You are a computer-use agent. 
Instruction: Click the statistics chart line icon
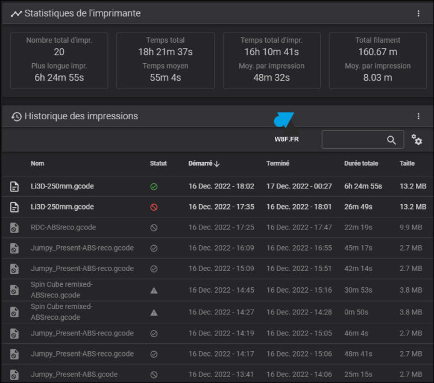[16, 14]
